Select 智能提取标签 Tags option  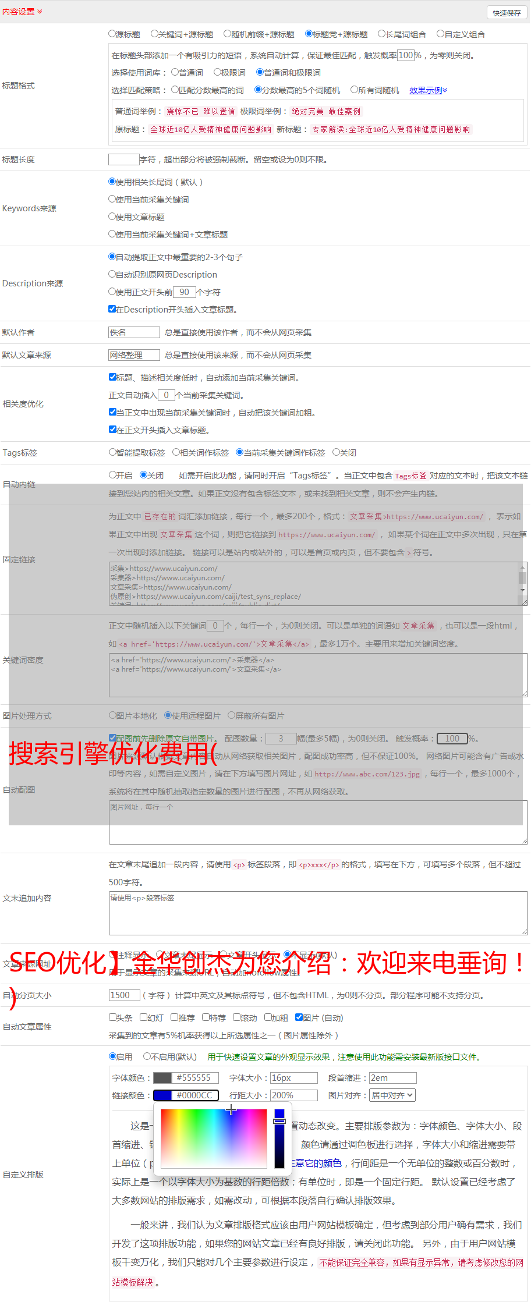pos(112,452)
